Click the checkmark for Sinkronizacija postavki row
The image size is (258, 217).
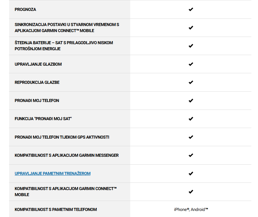pyautogui.click(x=191, y=28)
